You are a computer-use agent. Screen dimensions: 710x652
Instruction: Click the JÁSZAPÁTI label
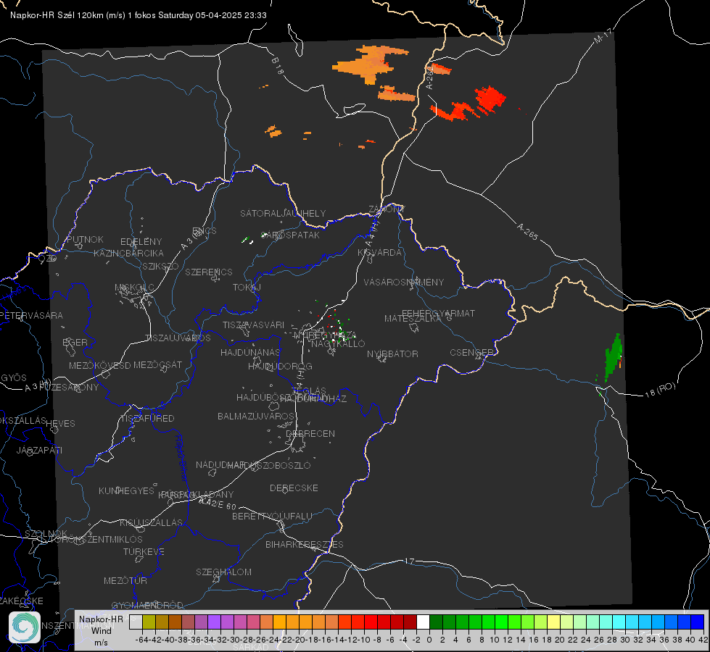click(x=39, y=450)
